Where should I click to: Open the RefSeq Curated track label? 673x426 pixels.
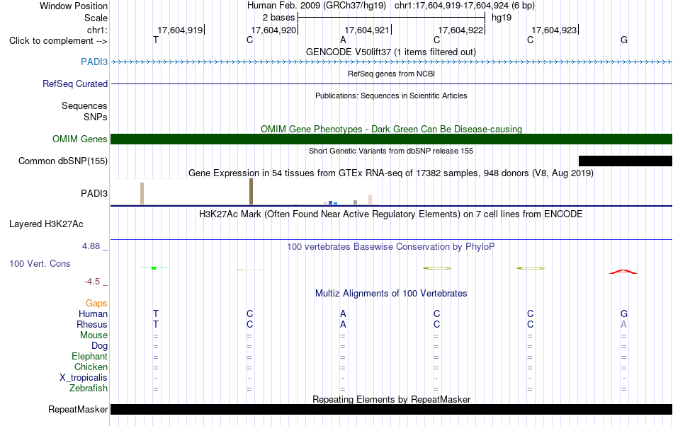point(74,84)
